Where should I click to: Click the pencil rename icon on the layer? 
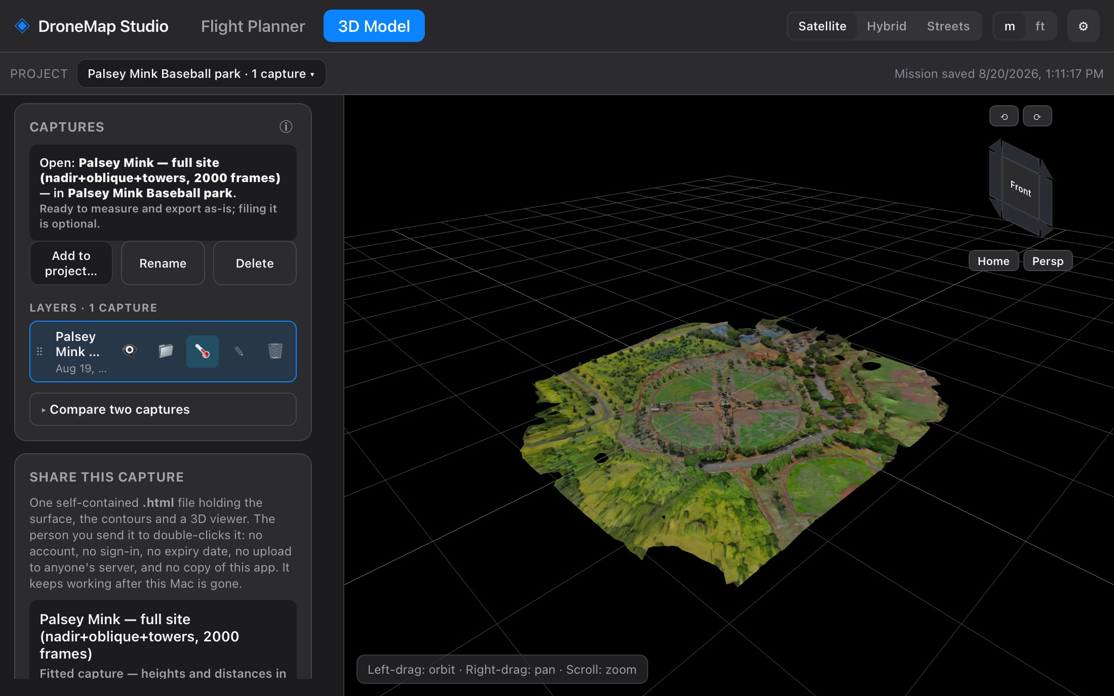(238, 351)
